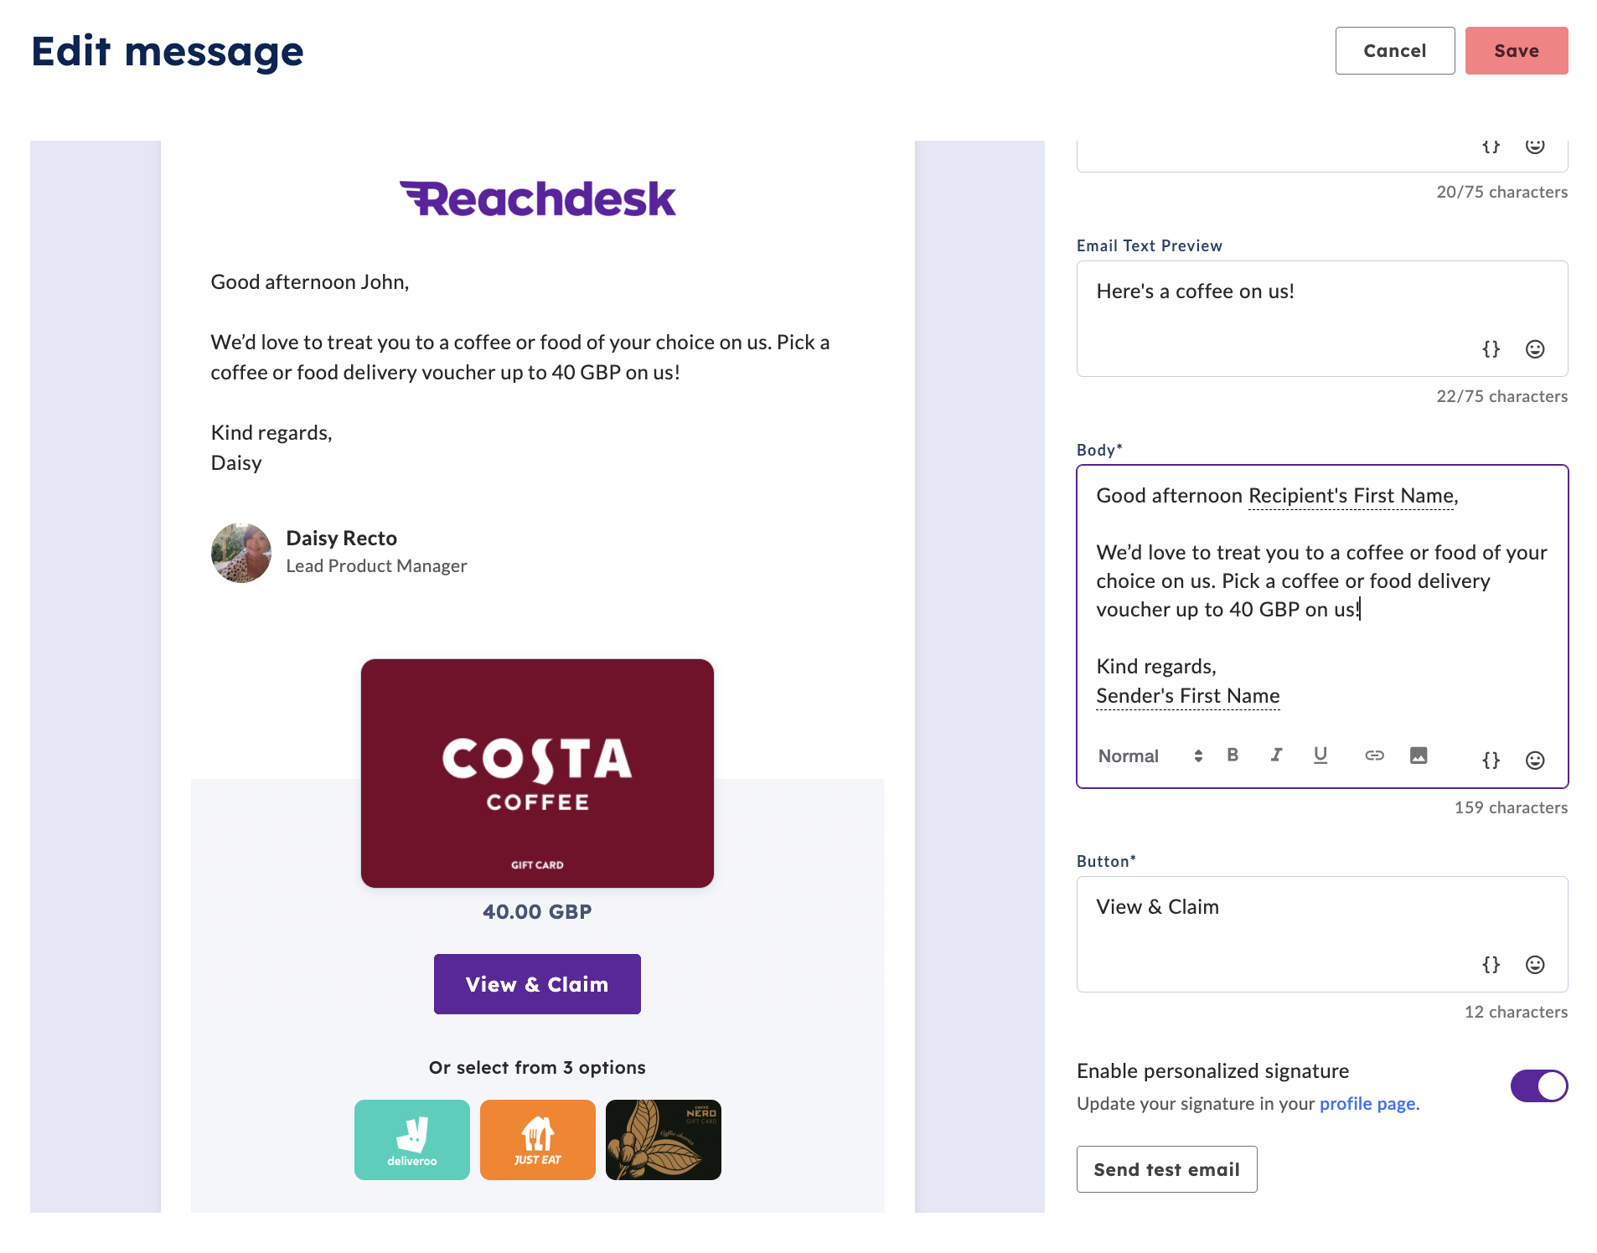Open emoji picker in Body toolbar
Screen dimensions: 1597x1253
[x=1534, y=760]
